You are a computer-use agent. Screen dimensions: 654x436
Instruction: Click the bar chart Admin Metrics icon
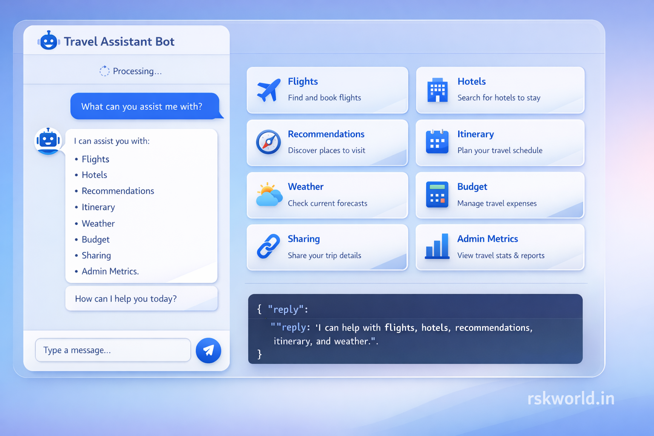[x=437, y=246]
